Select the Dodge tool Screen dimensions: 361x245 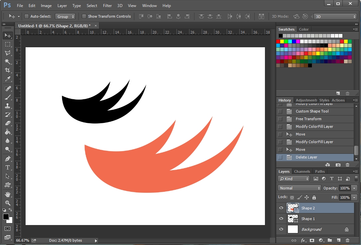[x=8, y=149]
